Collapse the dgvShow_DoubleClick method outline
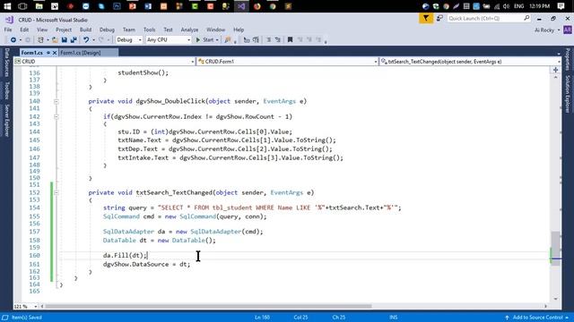Image resolution: width=574 pixels, height=322 pixels. [x=56, y=101]
